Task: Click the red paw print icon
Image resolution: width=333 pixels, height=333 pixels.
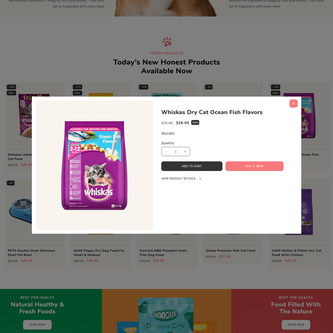Action: coord(167,42)
